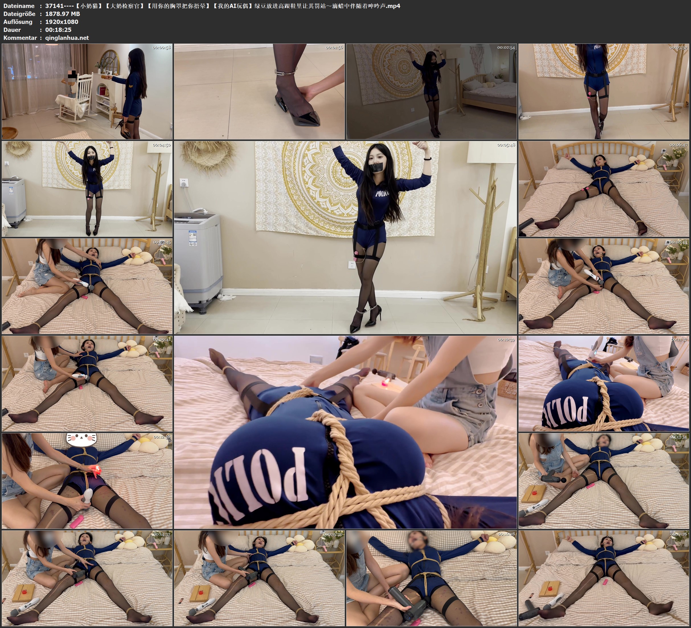Click the qinglanhua.net comment text
The image size is (691, 628).
(67, 38)
